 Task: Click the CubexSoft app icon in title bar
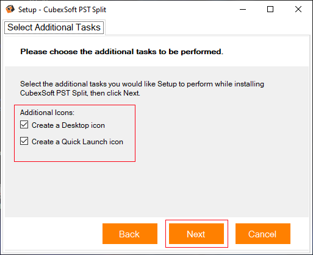pos(10,9)
